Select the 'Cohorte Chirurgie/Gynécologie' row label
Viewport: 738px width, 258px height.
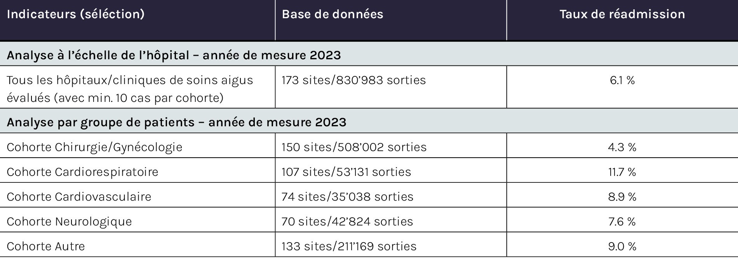click(x=94, y=147)
